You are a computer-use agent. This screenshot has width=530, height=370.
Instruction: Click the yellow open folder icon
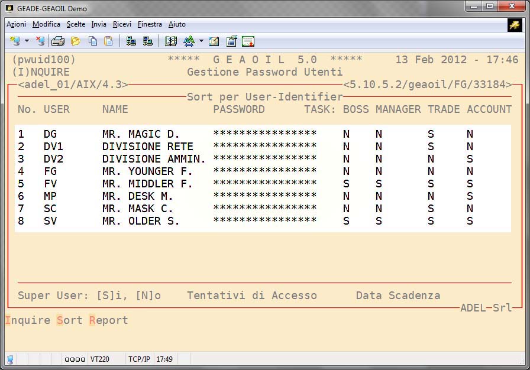[x=75, y=41]
